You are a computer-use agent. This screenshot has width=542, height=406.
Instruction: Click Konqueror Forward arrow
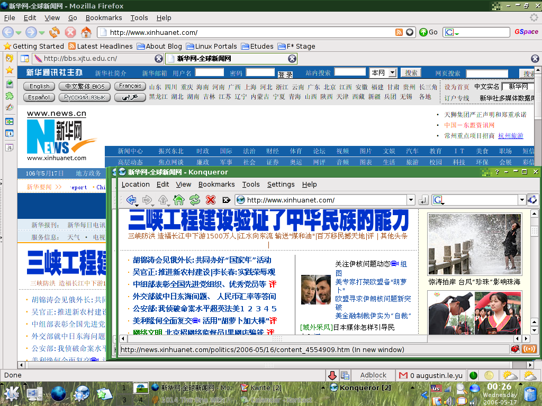(x=147, y=199)
